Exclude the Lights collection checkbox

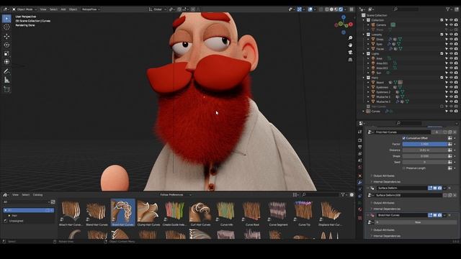pos(442,54)
